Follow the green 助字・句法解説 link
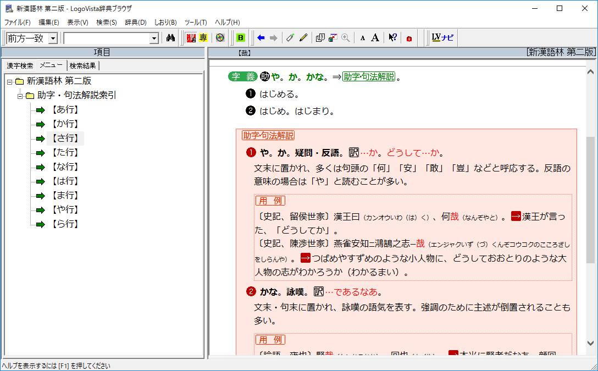The height and width of the screenshot is (371, 598). point(369,77)
